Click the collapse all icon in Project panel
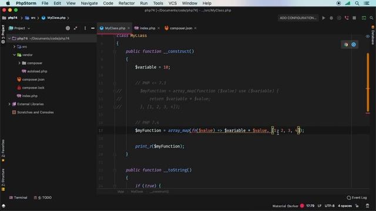This screenshot has width=376, height=211. click(x=76, y=28)
